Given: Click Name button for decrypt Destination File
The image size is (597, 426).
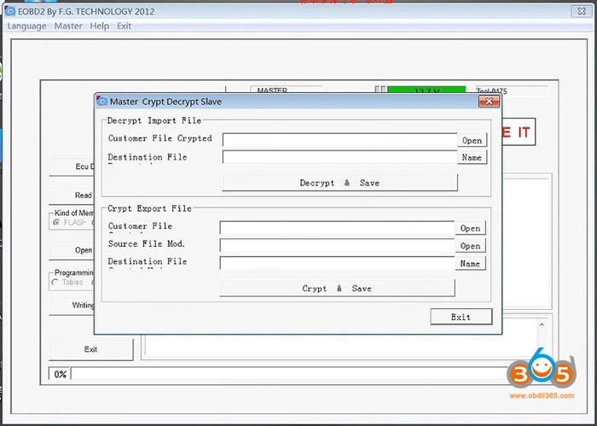Looking at the screenshot, I should click(x=472, y=157).
